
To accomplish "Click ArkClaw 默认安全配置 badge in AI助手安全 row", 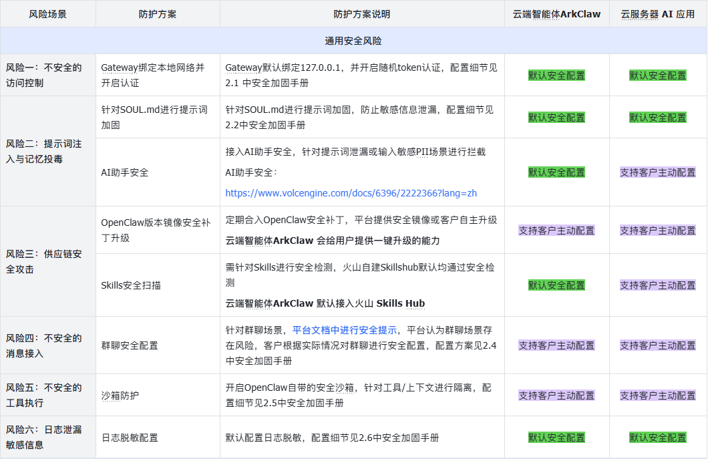I will coord(557,172).
